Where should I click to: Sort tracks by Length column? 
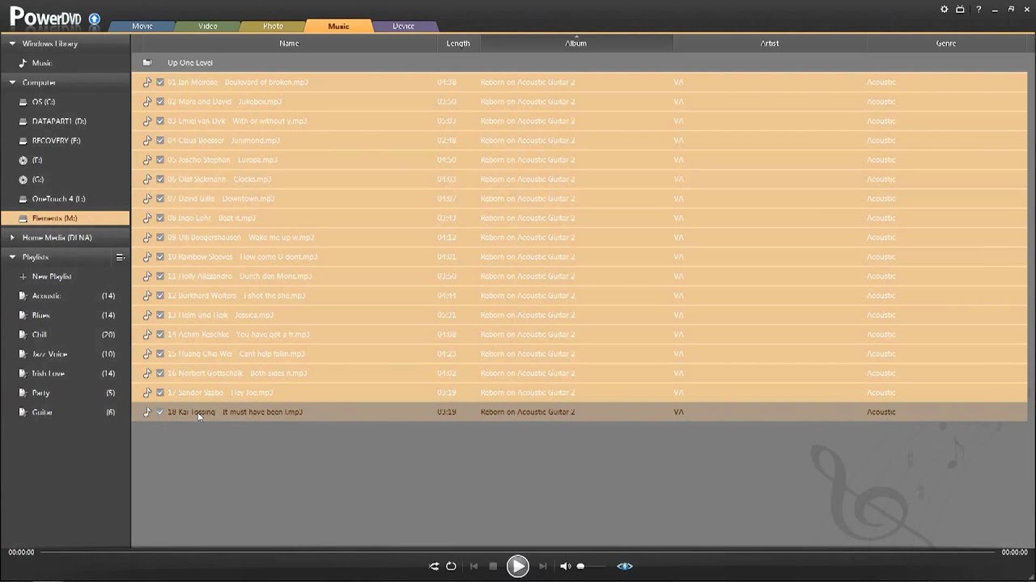458,44
